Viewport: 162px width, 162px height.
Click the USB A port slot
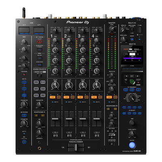(24, 30)
